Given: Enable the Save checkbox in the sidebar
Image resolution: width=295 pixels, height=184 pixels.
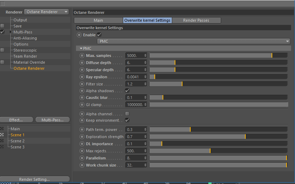Looking at the screenshot, I should (2, 26).
